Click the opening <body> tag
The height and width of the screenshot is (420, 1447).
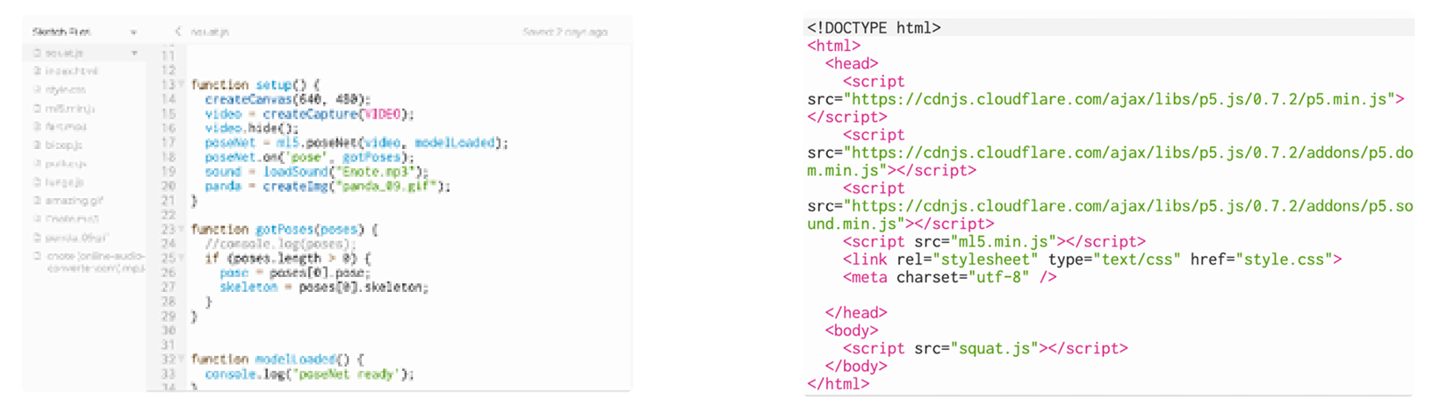tap(852, 331)
